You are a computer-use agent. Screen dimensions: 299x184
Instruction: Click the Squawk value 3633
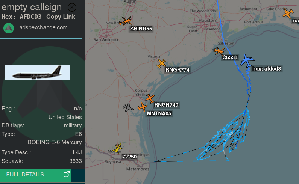click(x=76, y=161)
